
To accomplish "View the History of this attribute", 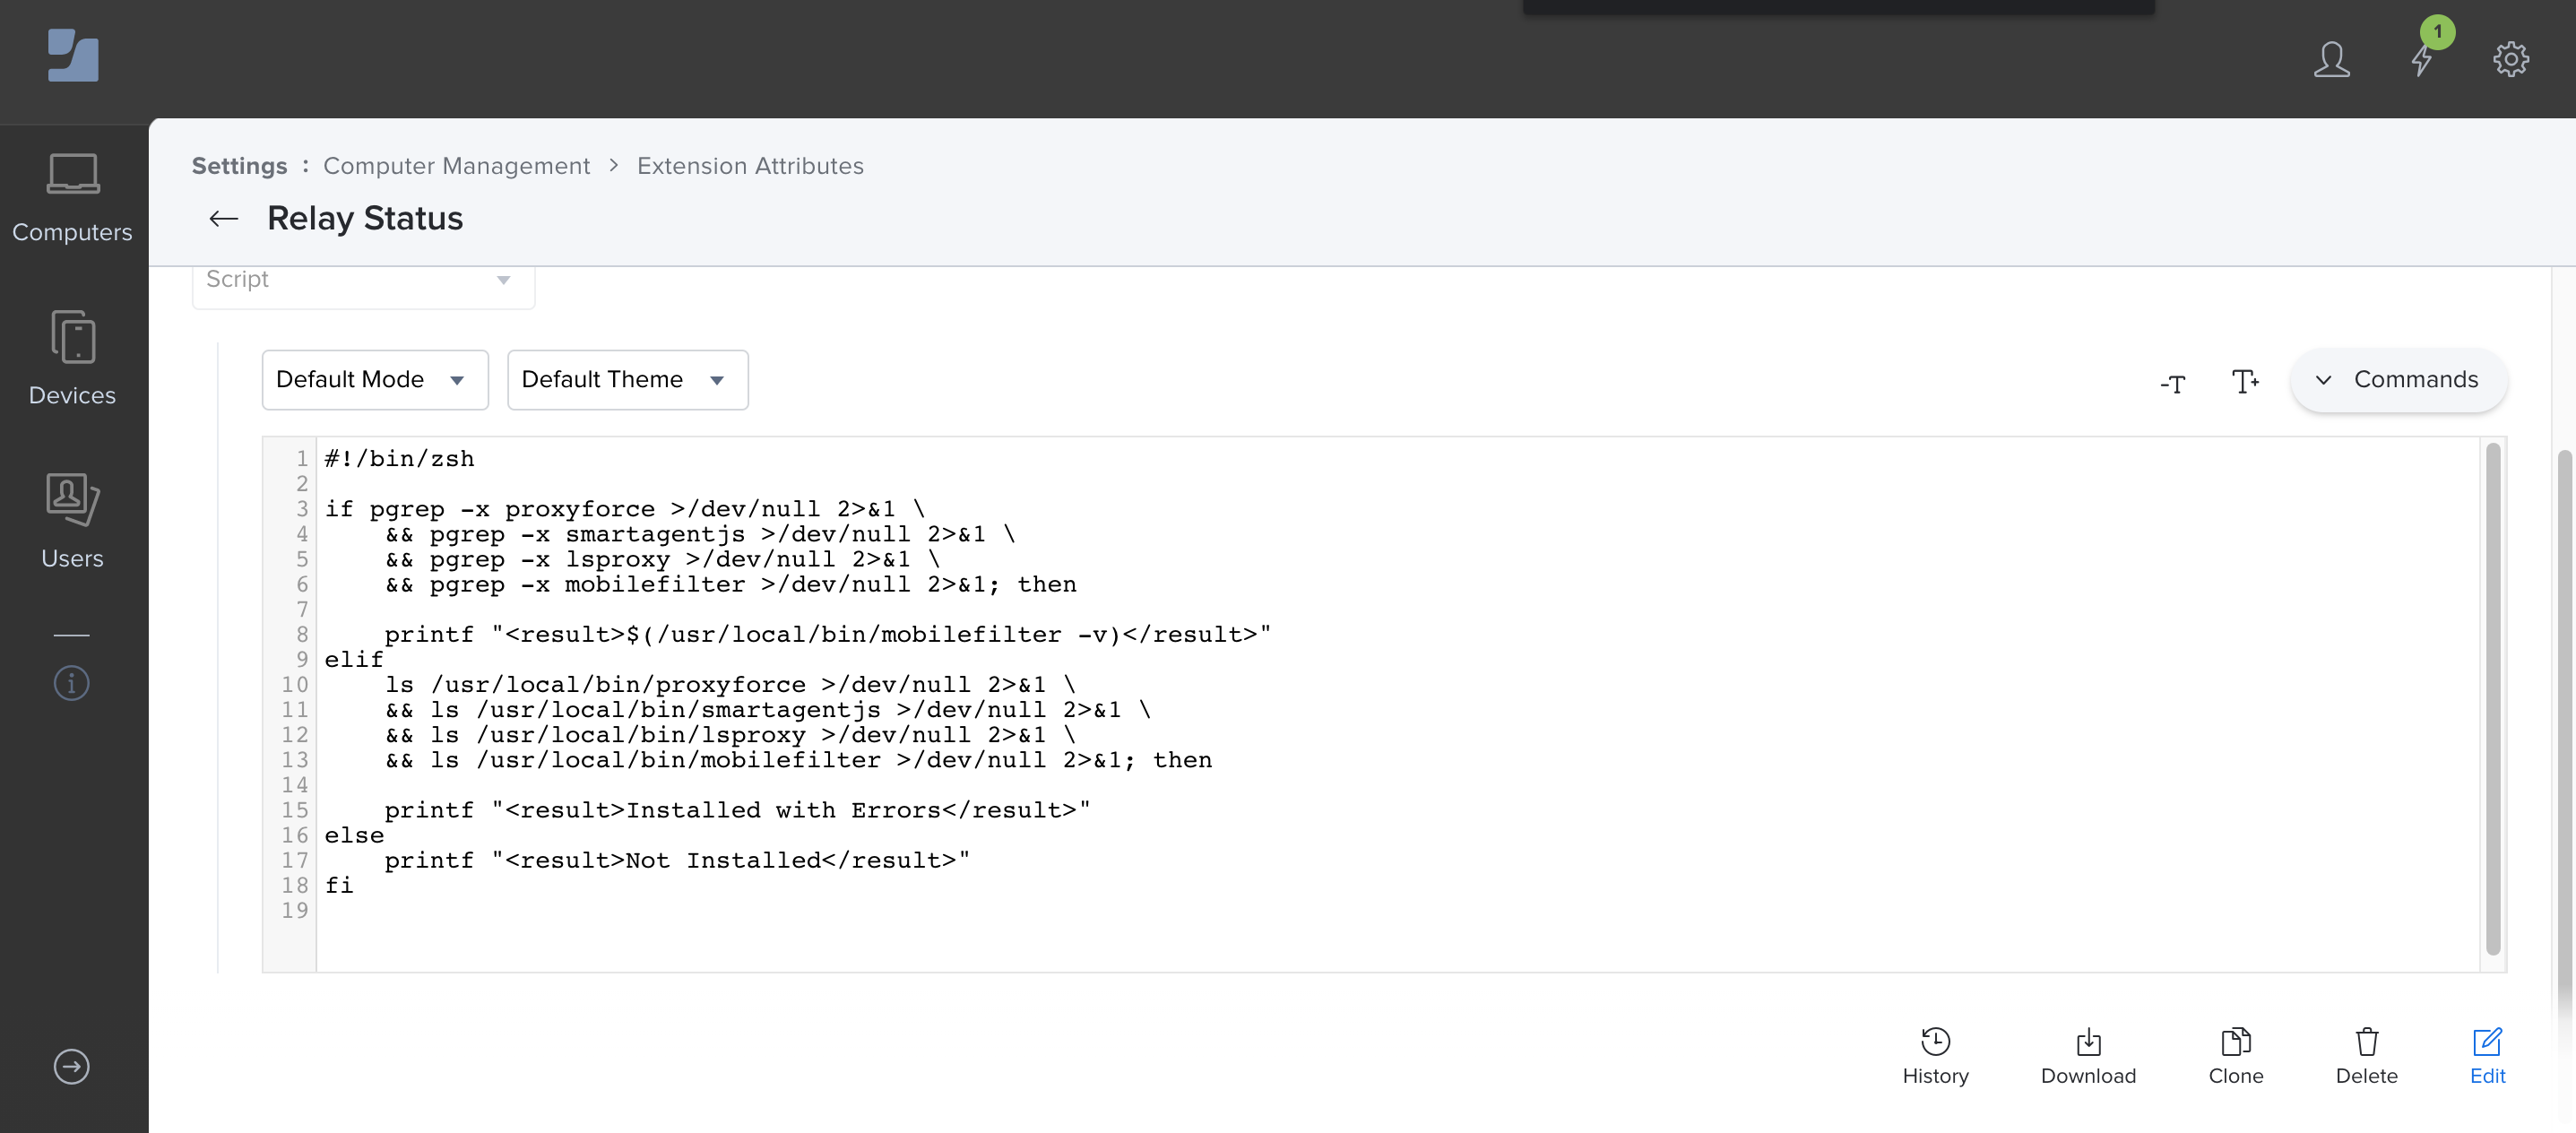I will (1935, 1056).
